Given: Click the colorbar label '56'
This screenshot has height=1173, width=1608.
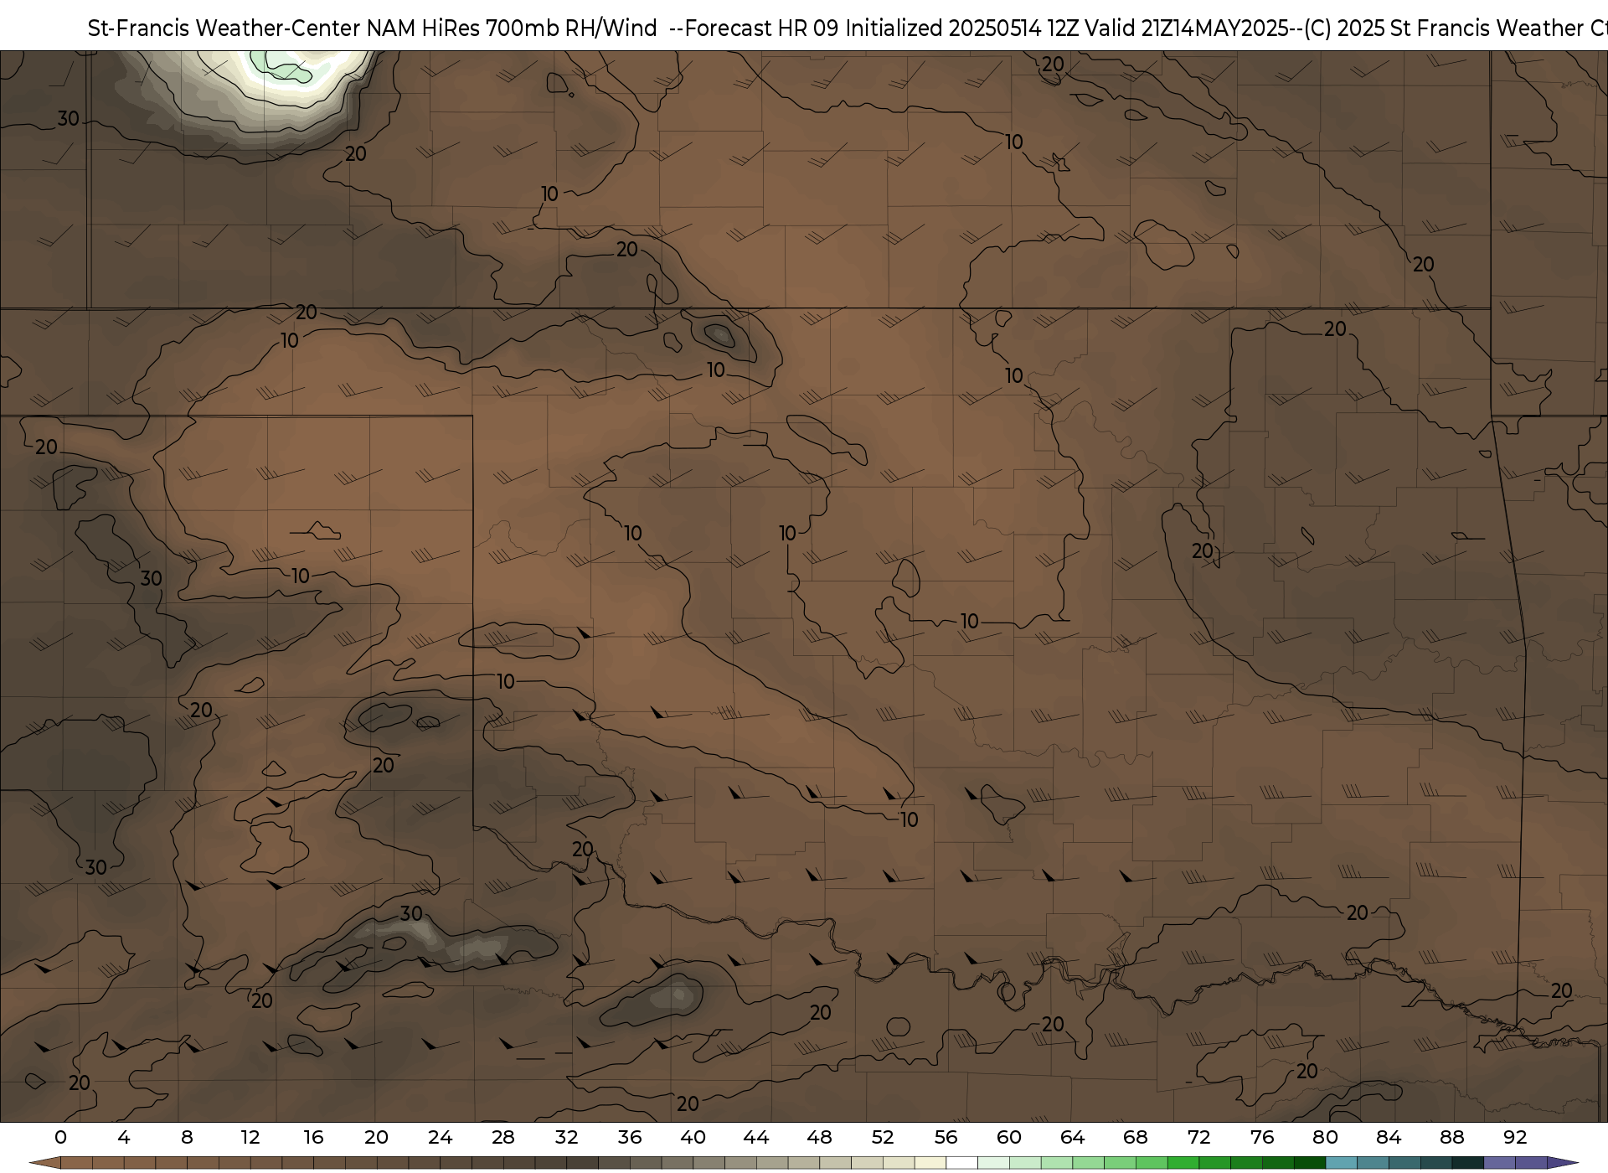Looking at the screenshot, I should (946, 1137).
